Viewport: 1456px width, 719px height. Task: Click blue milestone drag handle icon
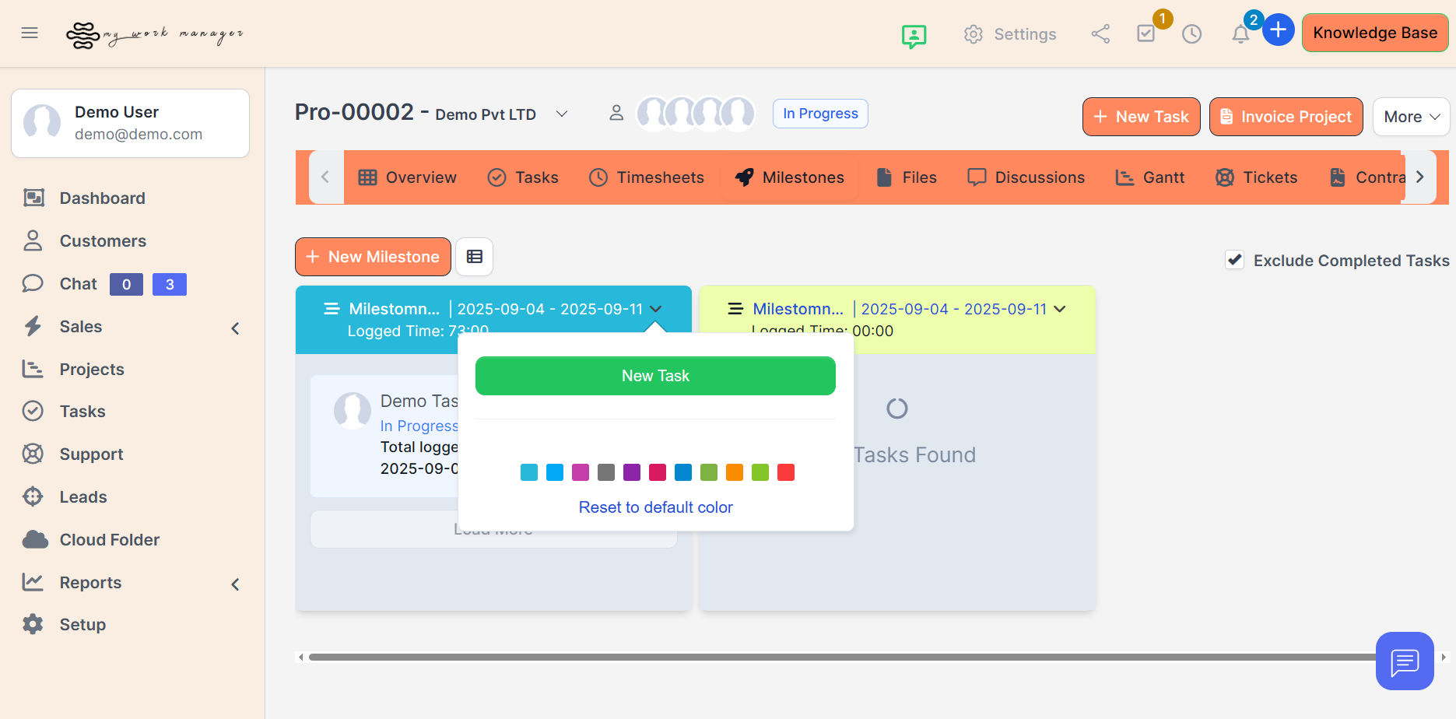point(332,309)
